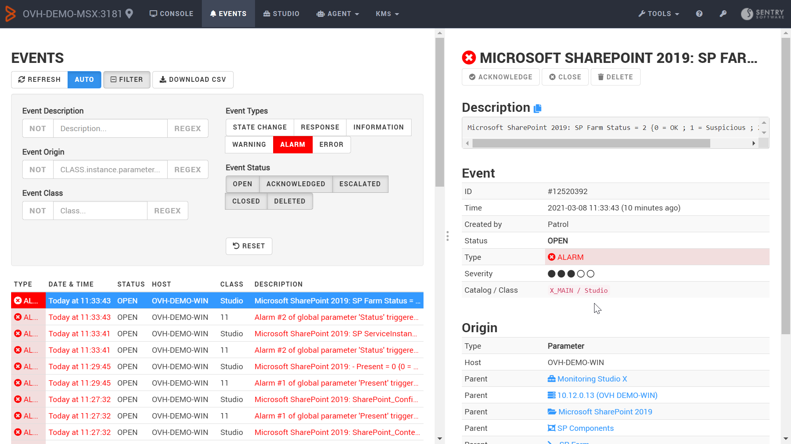
Task: Click alarm icon in 11:33:43 Studio row
Action: [x=18, y=301]
